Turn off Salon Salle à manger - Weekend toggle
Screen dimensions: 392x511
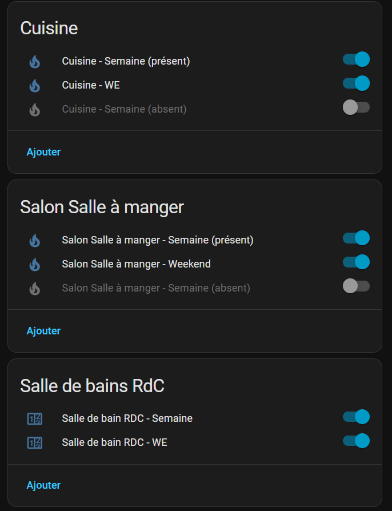356,262
